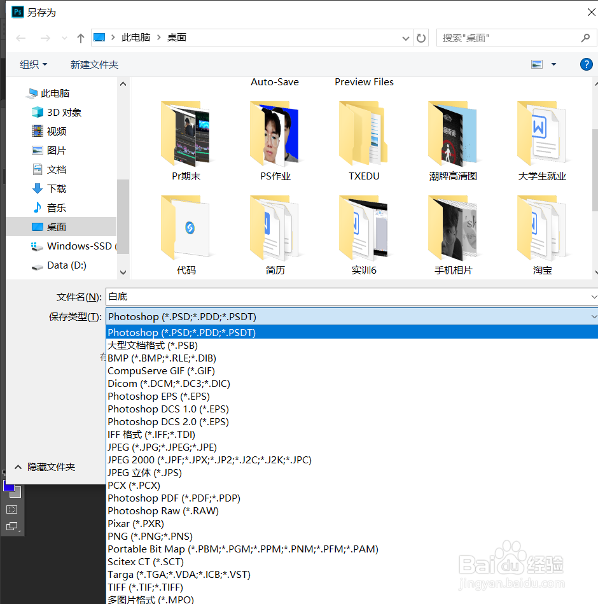Viewport: 598px width, 604px height.
Task: Choose Photoshop EPS (*.EPS) format
Action: click(352, 397)
